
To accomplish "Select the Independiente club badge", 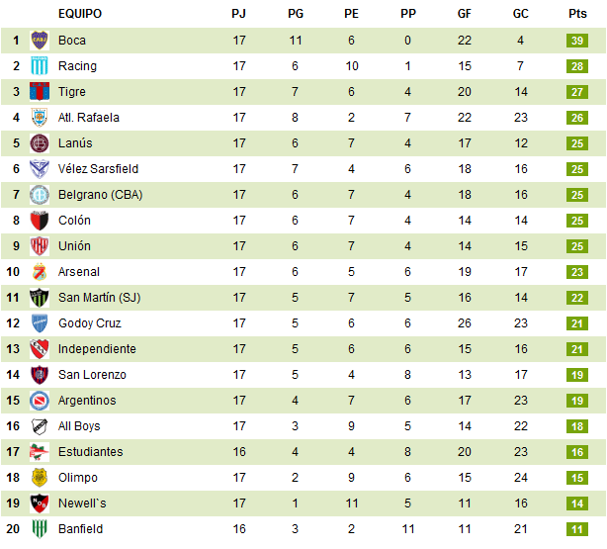I will tap(40, 349).
